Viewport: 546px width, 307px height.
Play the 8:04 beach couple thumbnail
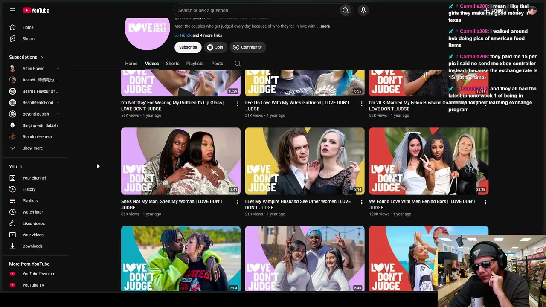(x=181, y=258)
